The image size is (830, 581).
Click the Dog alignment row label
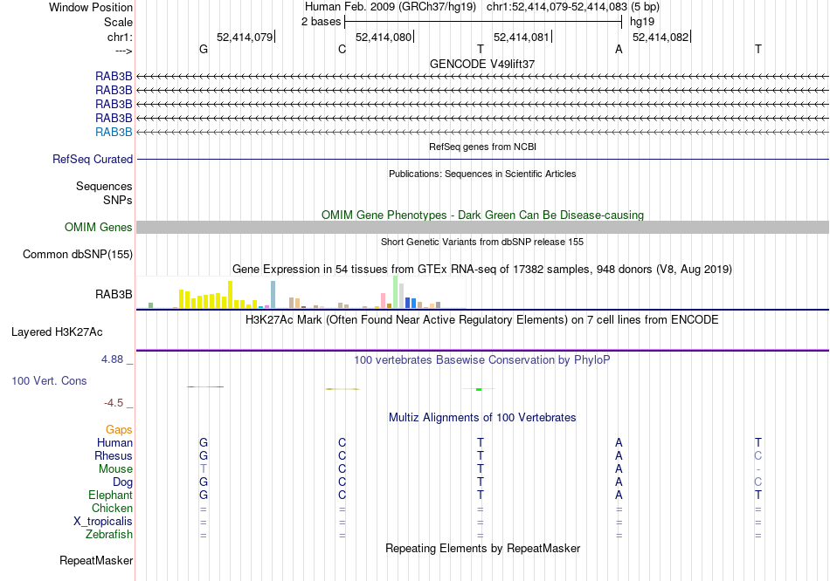tap(123, 482)
